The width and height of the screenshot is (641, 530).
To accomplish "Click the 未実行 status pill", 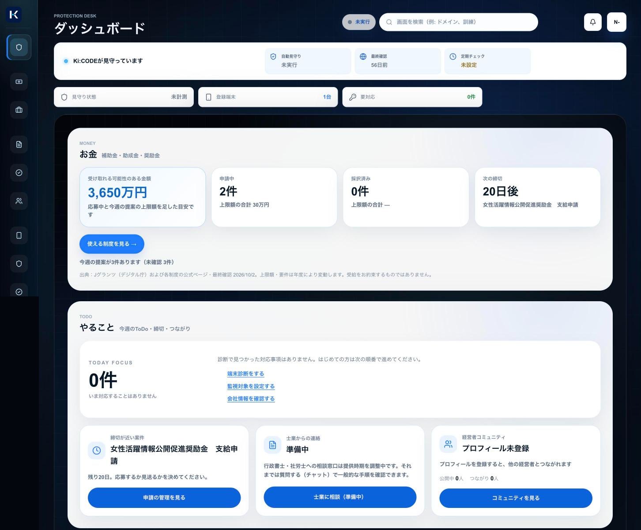I will click(359, 22).
